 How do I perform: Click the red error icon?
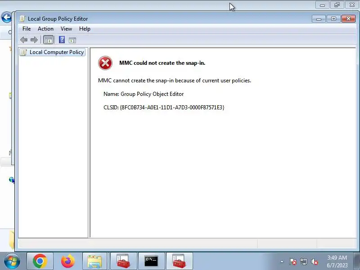click(105, 63)
